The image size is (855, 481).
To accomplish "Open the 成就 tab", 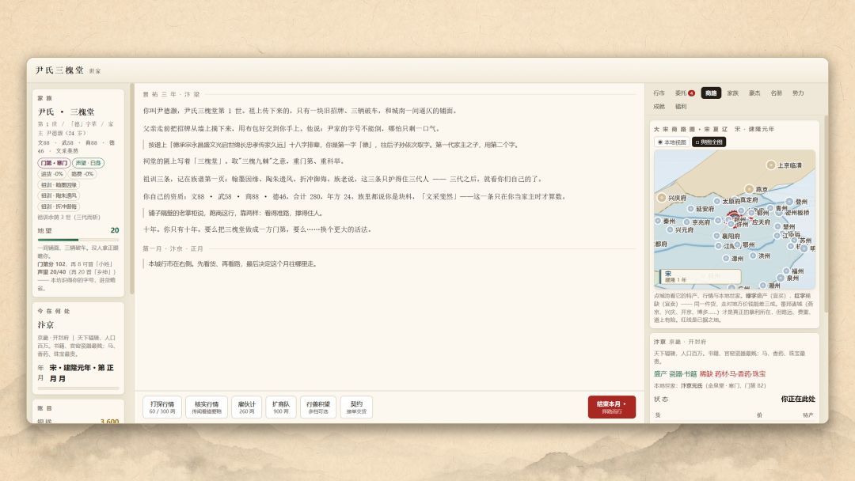I will (659, 106).
